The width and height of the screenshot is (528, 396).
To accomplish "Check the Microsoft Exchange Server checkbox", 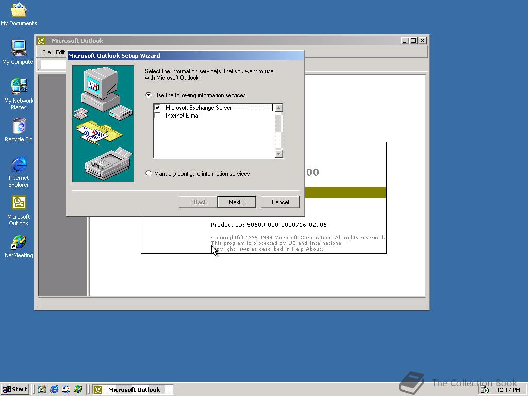I will pyautogui.click(x=157, y=107).
